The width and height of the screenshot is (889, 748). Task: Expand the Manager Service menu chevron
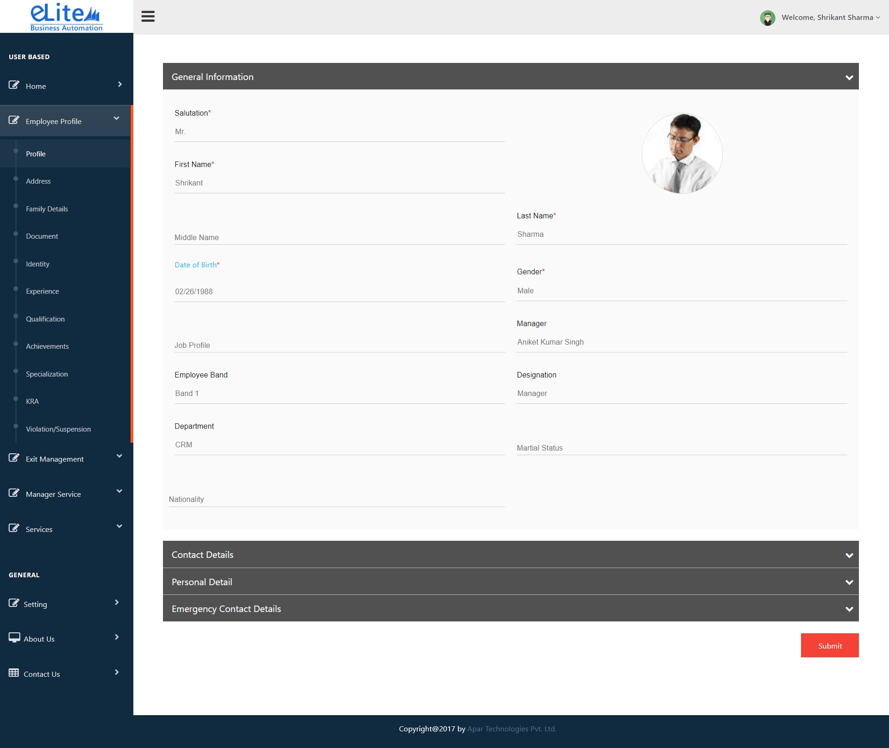pos(119,491)
